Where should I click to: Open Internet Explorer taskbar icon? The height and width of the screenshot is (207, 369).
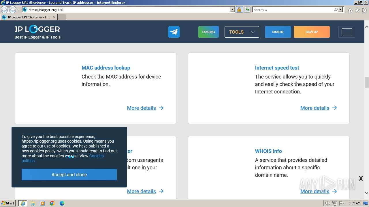23,203
